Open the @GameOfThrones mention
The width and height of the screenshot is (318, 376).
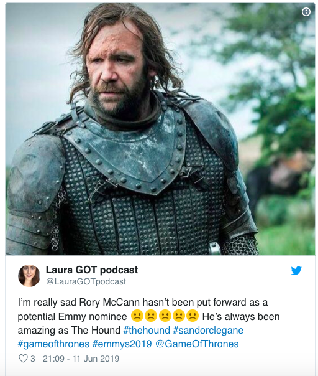pyautogui.click(x=197, y=344)
